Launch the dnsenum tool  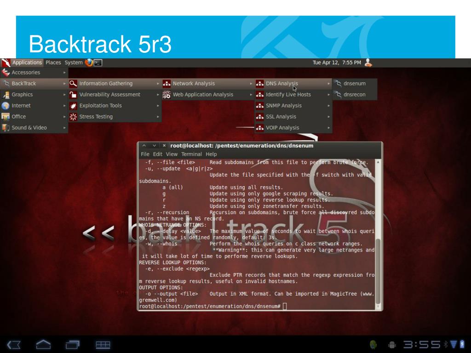pyautogui.click(x=355, y=84)
